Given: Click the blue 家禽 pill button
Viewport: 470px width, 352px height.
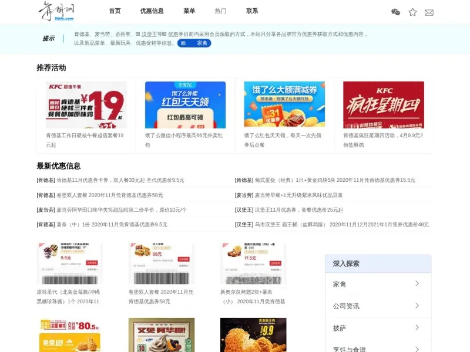Looking at the screenshot, I should (194, 43).
